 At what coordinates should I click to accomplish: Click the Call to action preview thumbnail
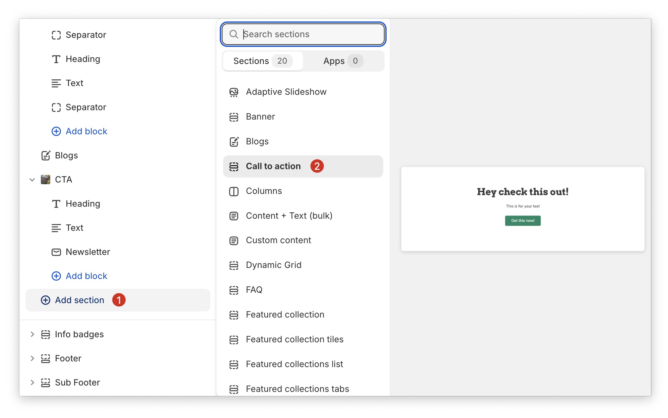coord(522,209)
